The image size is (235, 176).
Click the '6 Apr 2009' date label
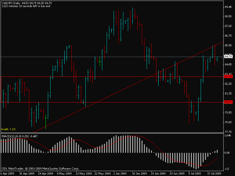coord(8,173)
